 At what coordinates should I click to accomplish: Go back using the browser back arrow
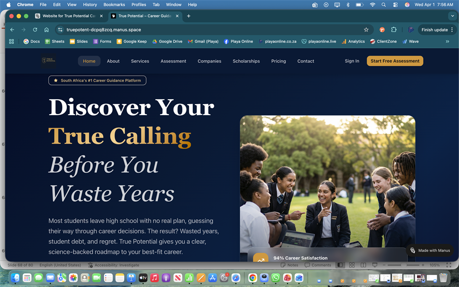pyautogui.click(x=12, y=29)
